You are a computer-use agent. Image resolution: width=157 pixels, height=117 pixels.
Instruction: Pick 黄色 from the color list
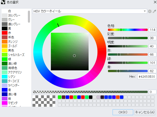click(14, 50)
